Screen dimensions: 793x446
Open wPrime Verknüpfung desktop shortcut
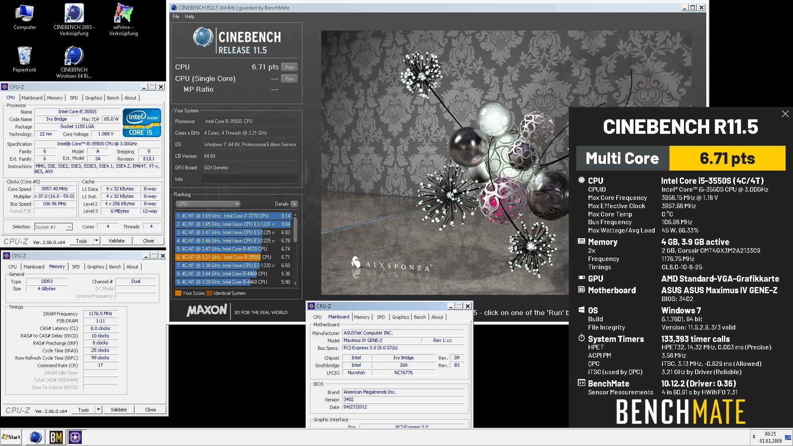123,19
